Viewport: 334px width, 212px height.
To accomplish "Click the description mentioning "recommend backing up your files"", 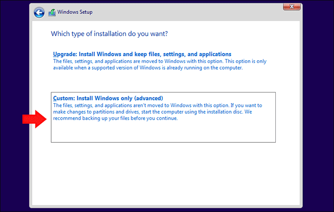I will click(x=157, y=112).
